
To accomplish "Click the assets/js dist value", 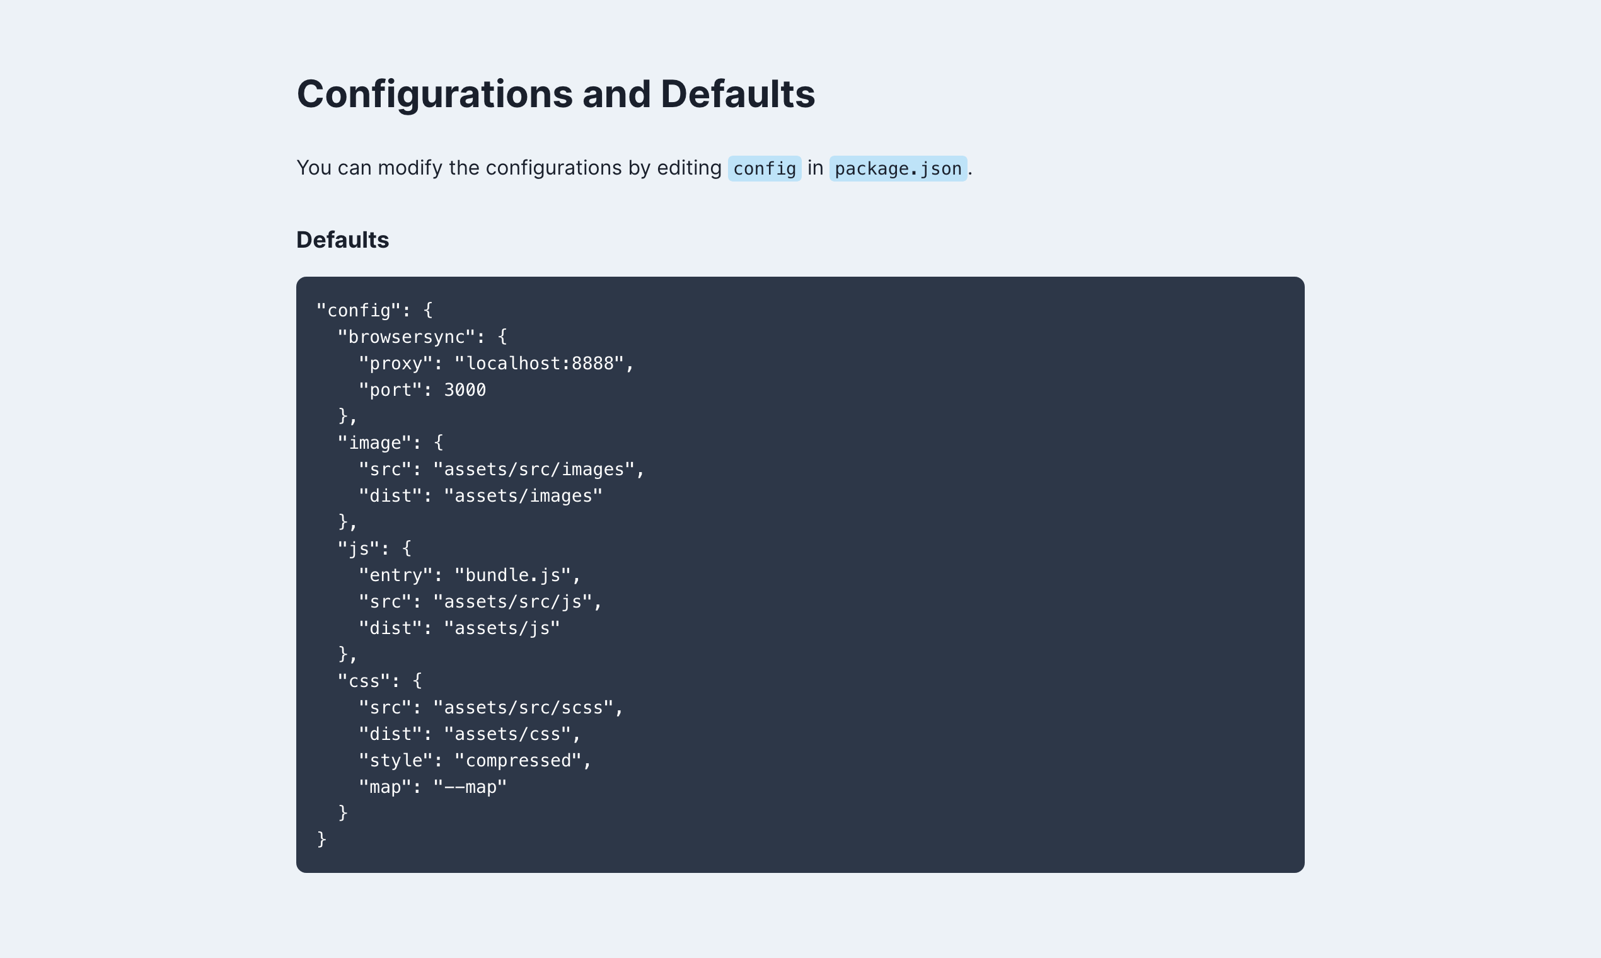I will pos(502,628).
